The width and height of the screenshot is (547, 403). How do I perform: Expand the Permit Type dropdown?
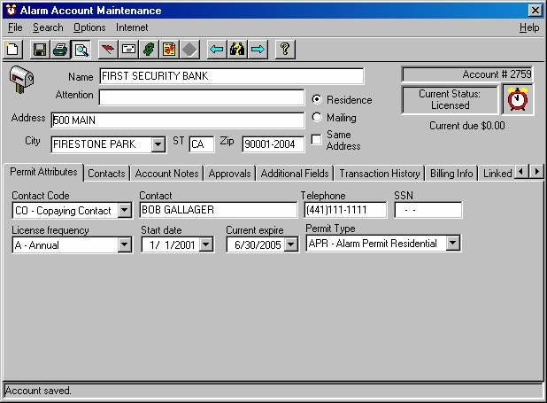[453, 243]
